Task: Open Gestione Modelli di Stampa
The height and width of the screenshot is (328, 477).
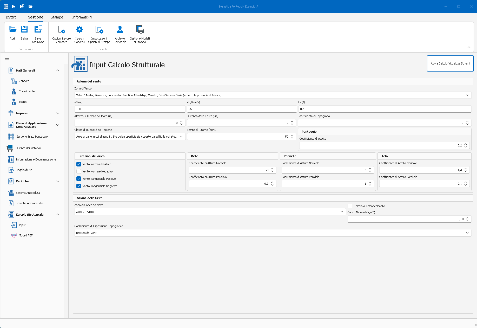Action: tap(140, 30)
